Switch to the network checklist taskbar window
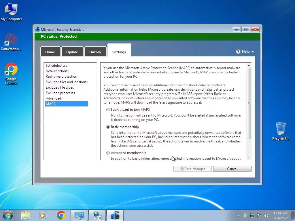The image size is (295, 221). [97, 215]
